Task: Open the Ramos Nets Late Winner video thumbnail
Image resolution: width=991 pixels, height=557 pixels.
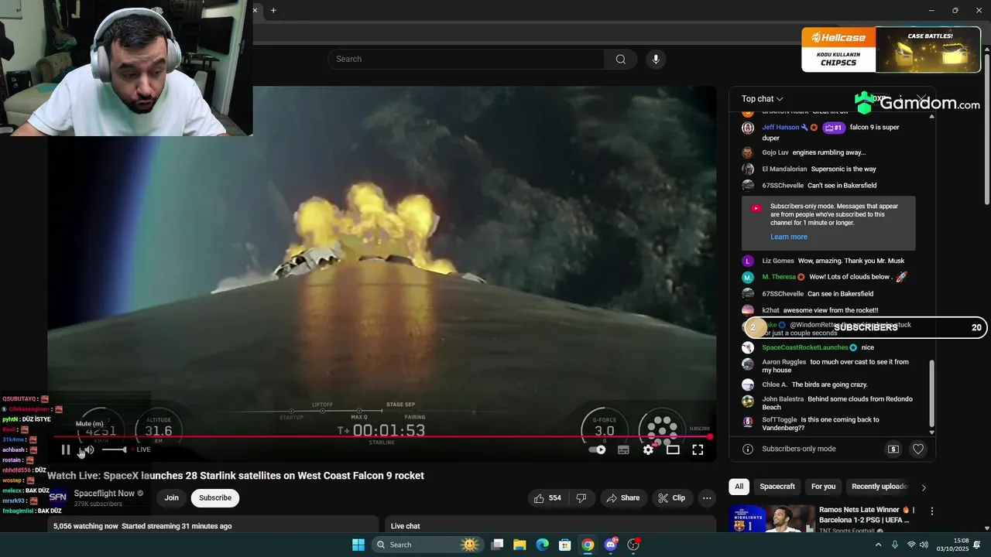Action: (771, 518)
